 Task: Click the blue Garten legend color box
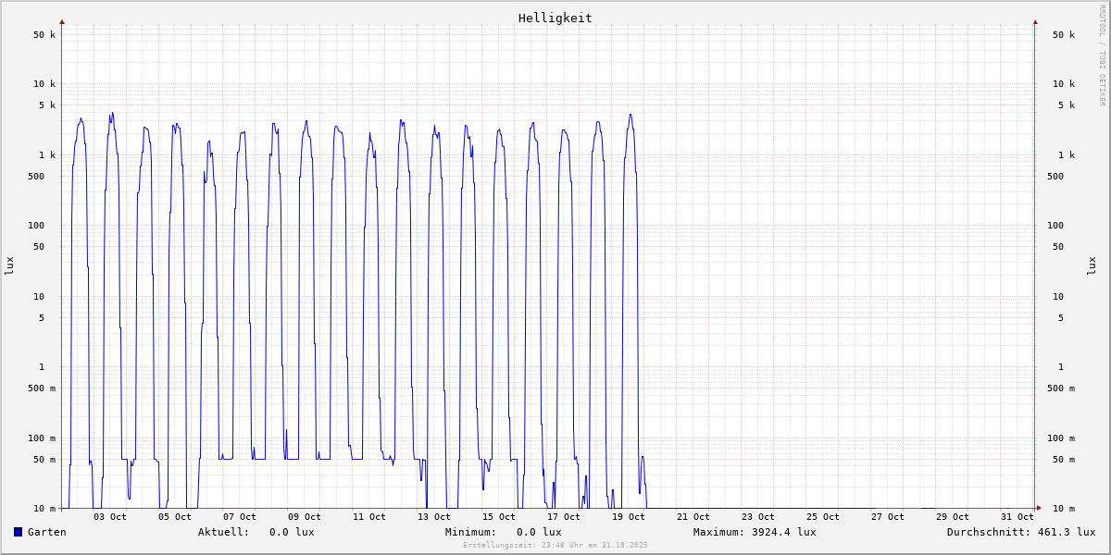(x=18, y=532)
